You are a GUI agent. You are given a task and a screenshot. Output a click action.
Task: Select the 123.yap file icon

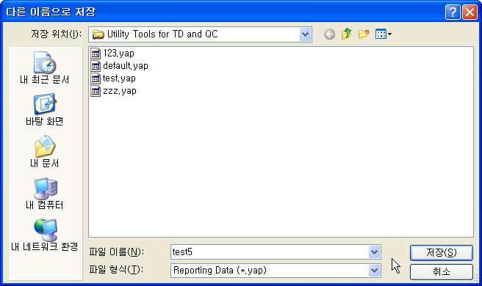click(x=96, y=54)
